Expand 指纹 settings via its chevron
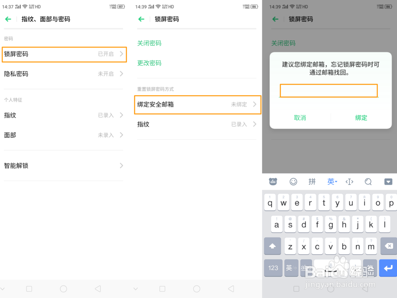Viewport: 397px width, 298px height. 121,115
